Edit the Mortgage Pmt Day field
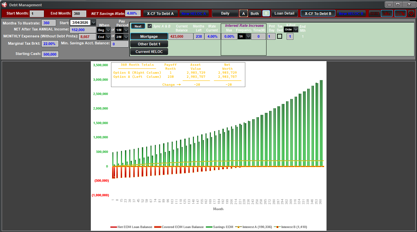The height and width of the screenshot is (232, 417). pyautogui.click(x=271, y=36)
